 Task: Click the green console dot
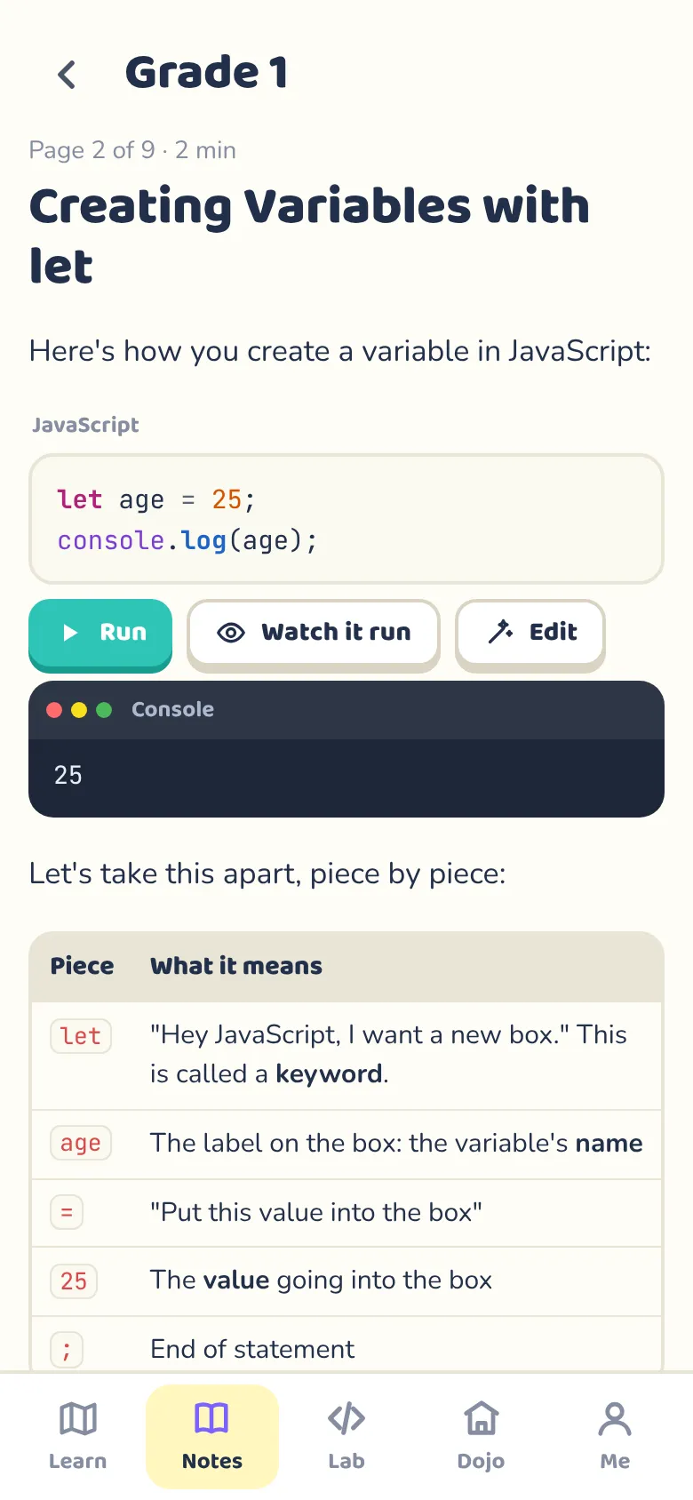[x=104, y=710]
